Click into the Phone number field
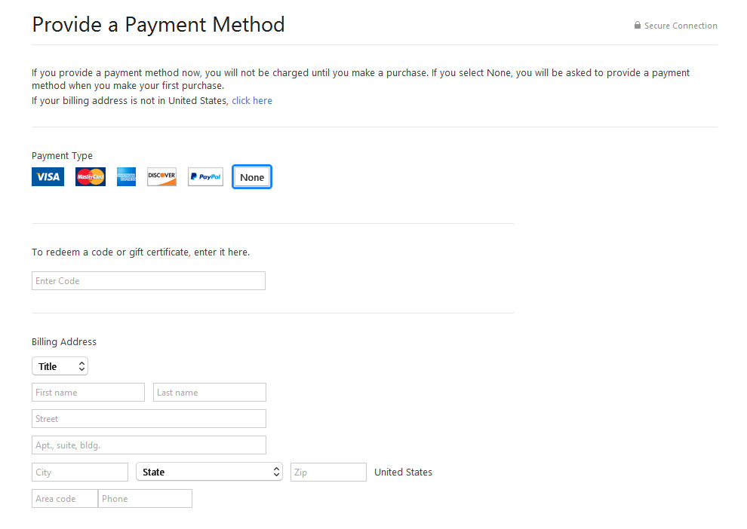This screenshot has width=747, height=529. [x=146, y=499]
